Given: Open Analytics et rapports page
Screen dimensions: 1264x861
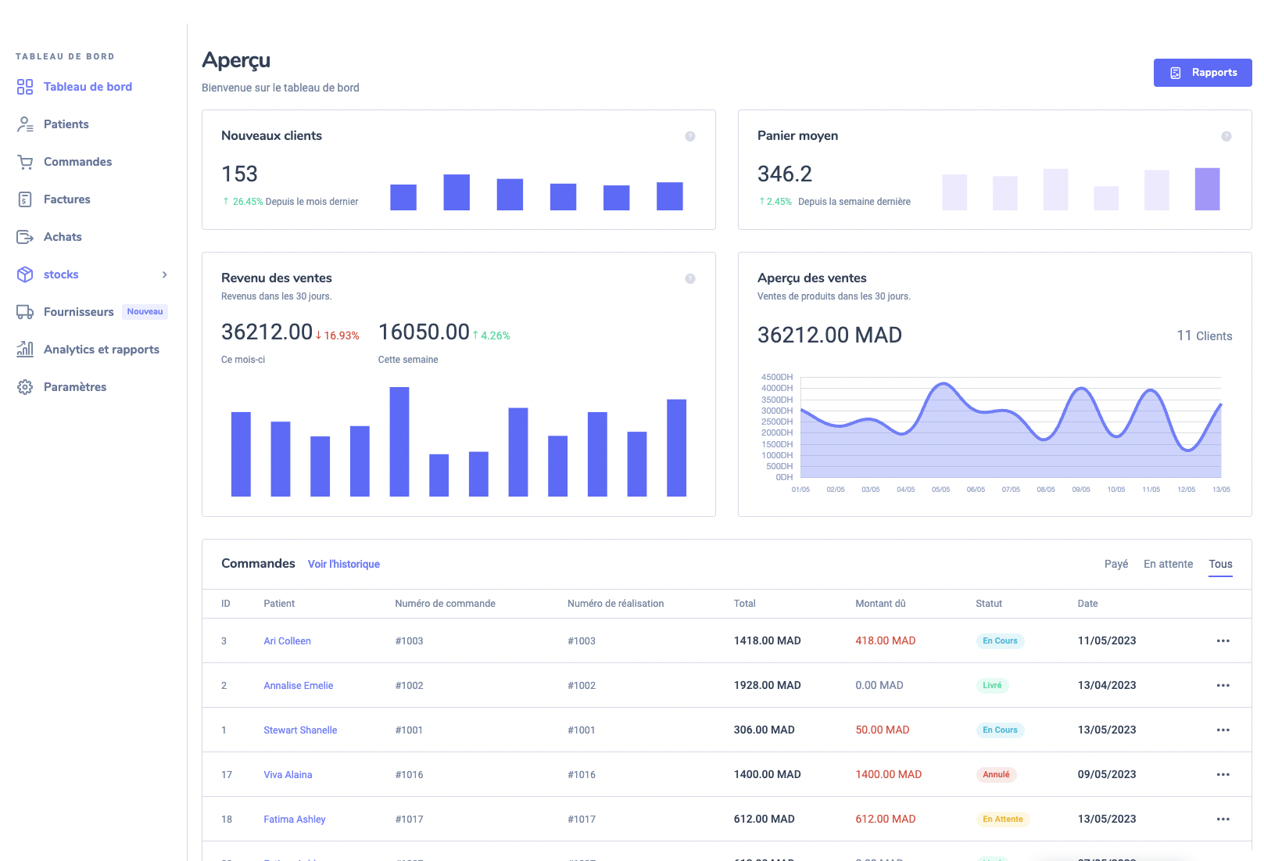Looking at the screenshot, I should point(102,350).
